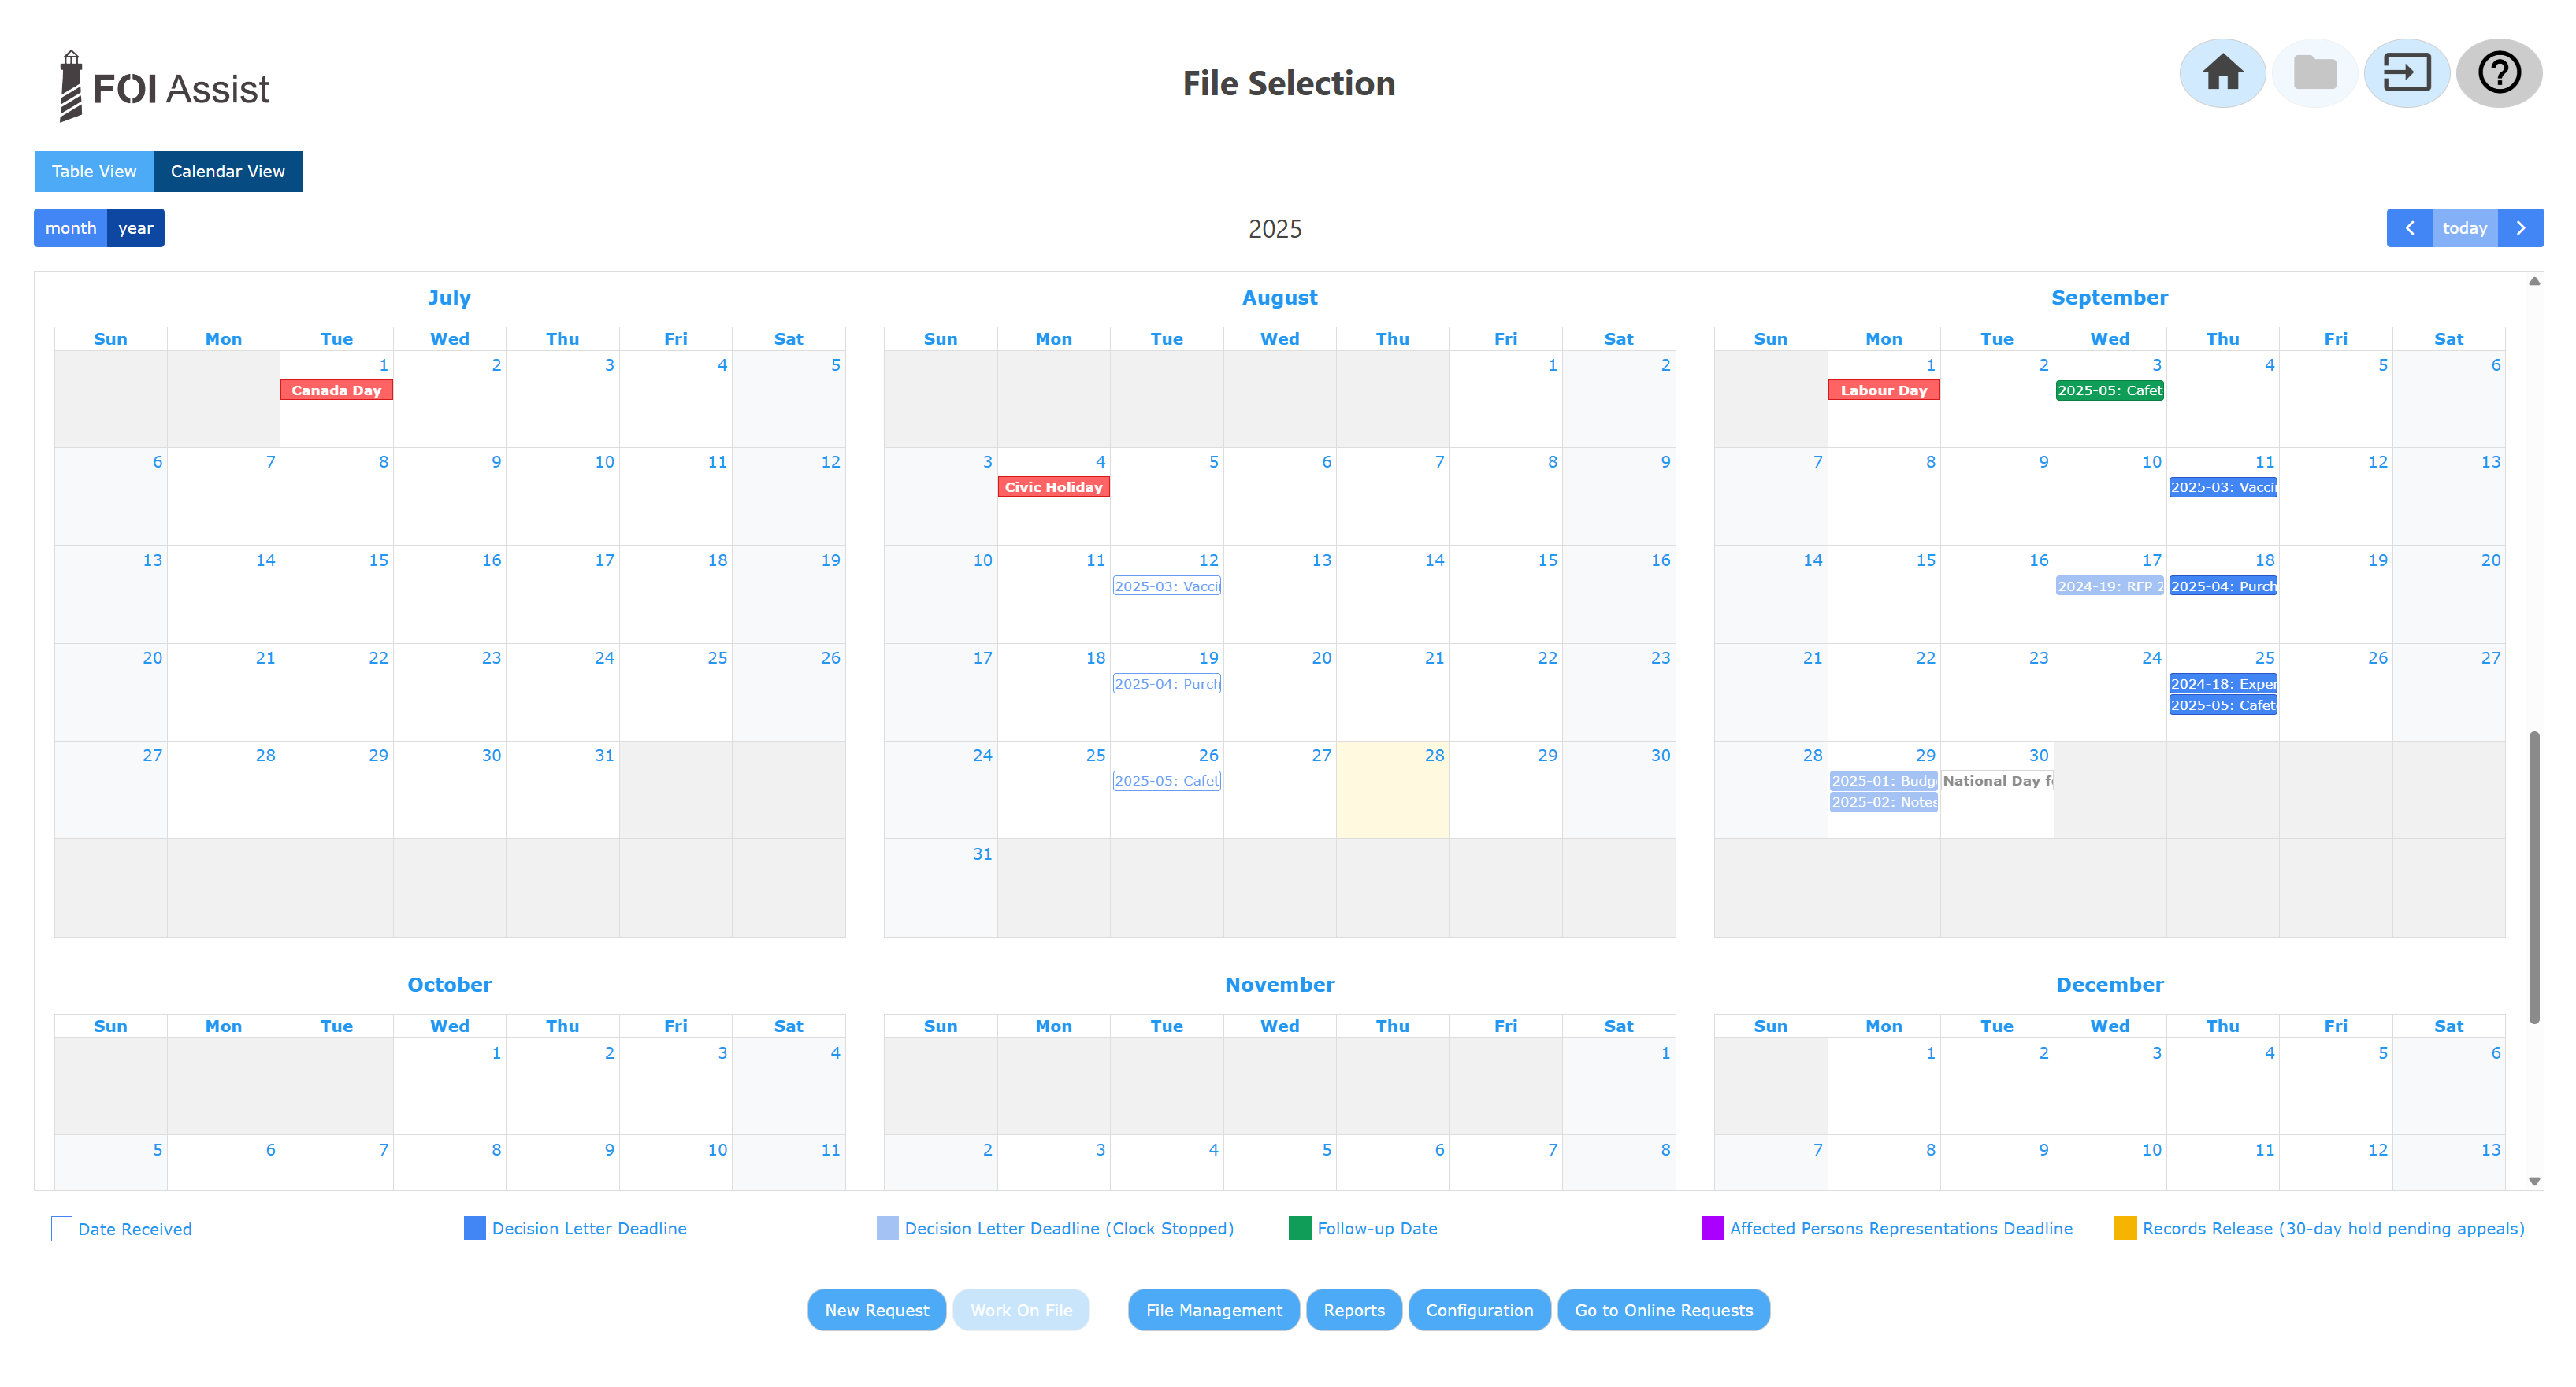
Task: Open File Management
Action: point(1213,1310)
